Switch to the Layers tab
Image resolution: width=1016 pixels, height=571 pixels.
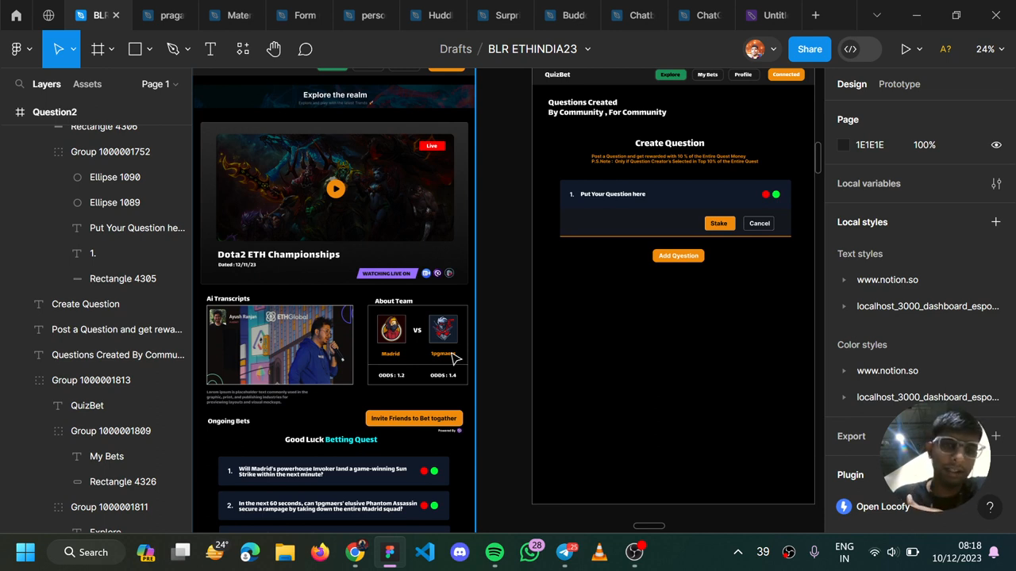tap(47, 84)
